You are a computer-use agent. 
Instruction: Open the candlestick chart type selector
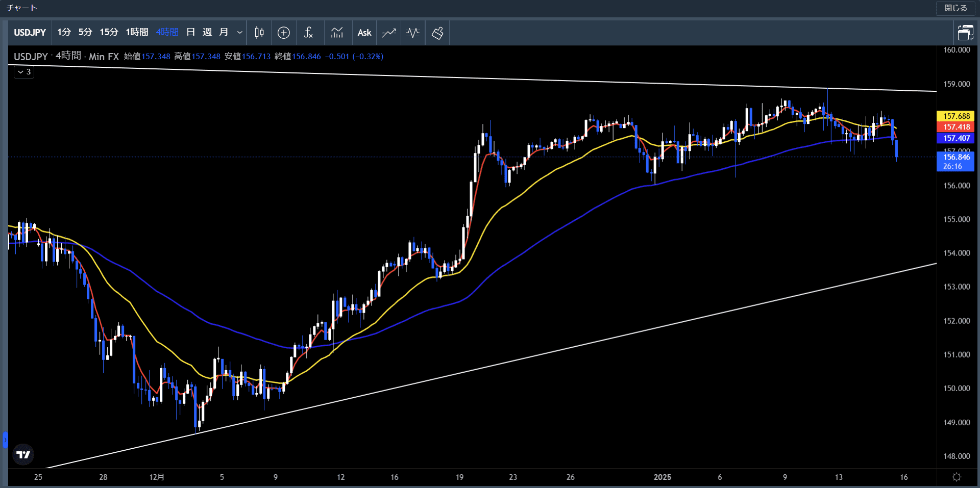(x=259, y=33)
